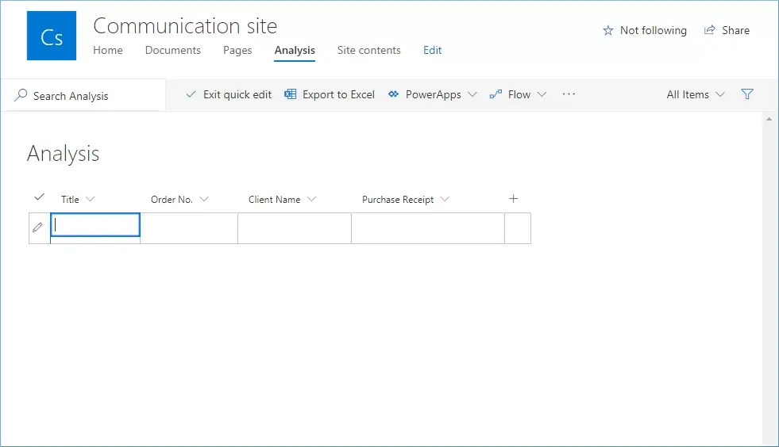Screen dimensions: 779x447
Task: Click the Export to Excel toolbar button
Action: click(x=330, y=94)
